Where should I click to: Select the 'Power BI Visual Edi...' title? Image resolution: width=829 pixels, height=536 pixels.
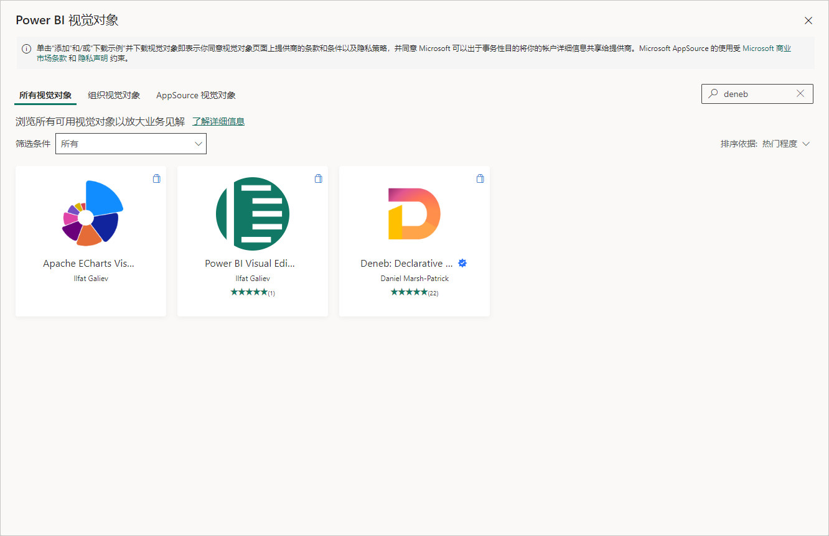[250, 263]
